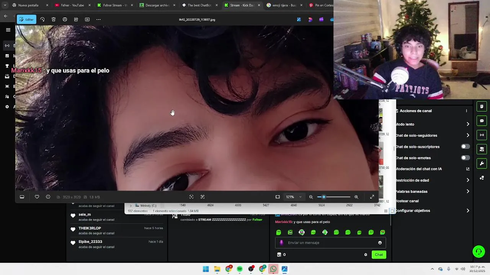The height and width of the screenshot is (275, 490).
Task: Open the browser tab list dropdown arrow
Action: (5, 5)
